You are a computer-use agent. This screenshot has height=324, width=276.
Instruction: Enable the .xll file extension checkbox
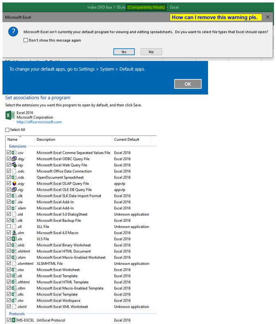pyautogui.click(x=9, y=227)
